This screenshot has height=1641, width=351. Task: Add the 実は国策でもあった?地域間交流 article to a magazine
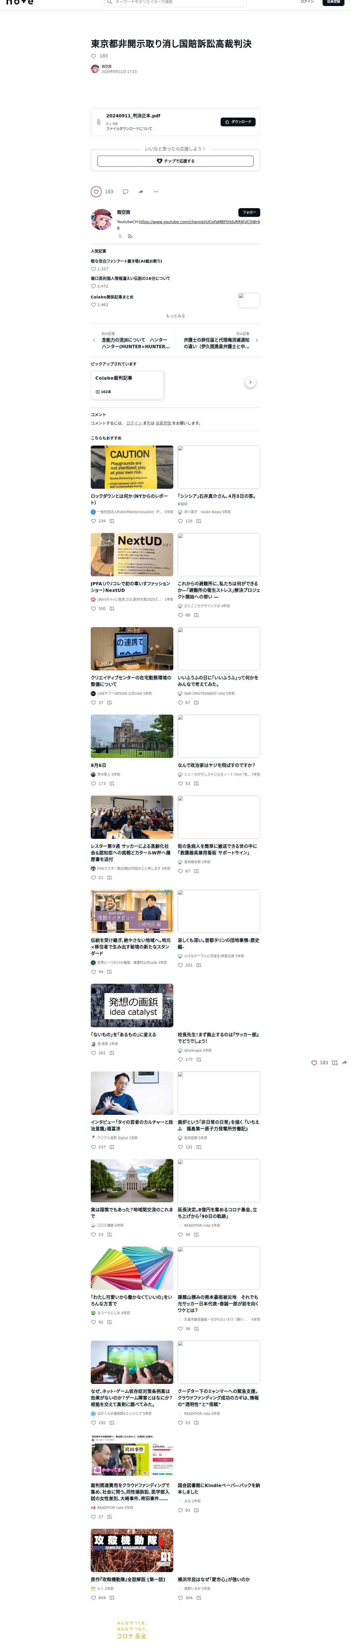click(110, 1235)
